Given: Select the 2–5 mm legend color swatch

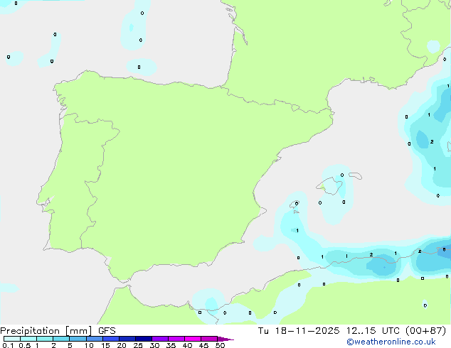Looking at the screenshot, I should (61, 339).
